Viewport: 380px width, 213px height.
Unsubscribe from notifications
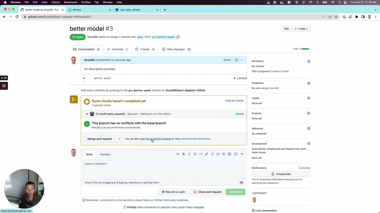[x=281, y=174]
